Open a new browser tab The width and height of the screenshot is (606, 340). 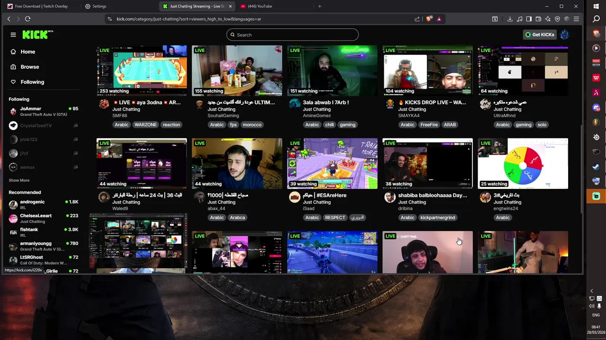coord(320,6)
